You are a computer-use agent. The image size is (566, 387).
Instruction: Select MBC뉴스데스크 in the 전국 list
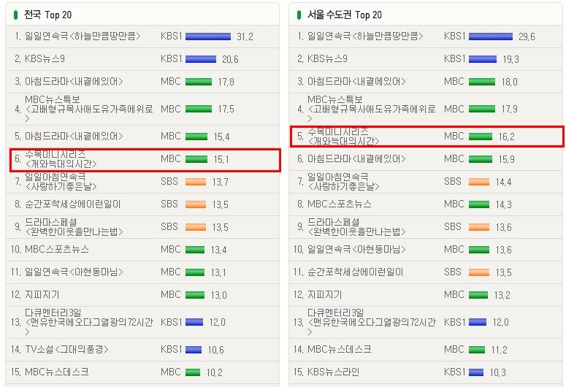point(57,372)
